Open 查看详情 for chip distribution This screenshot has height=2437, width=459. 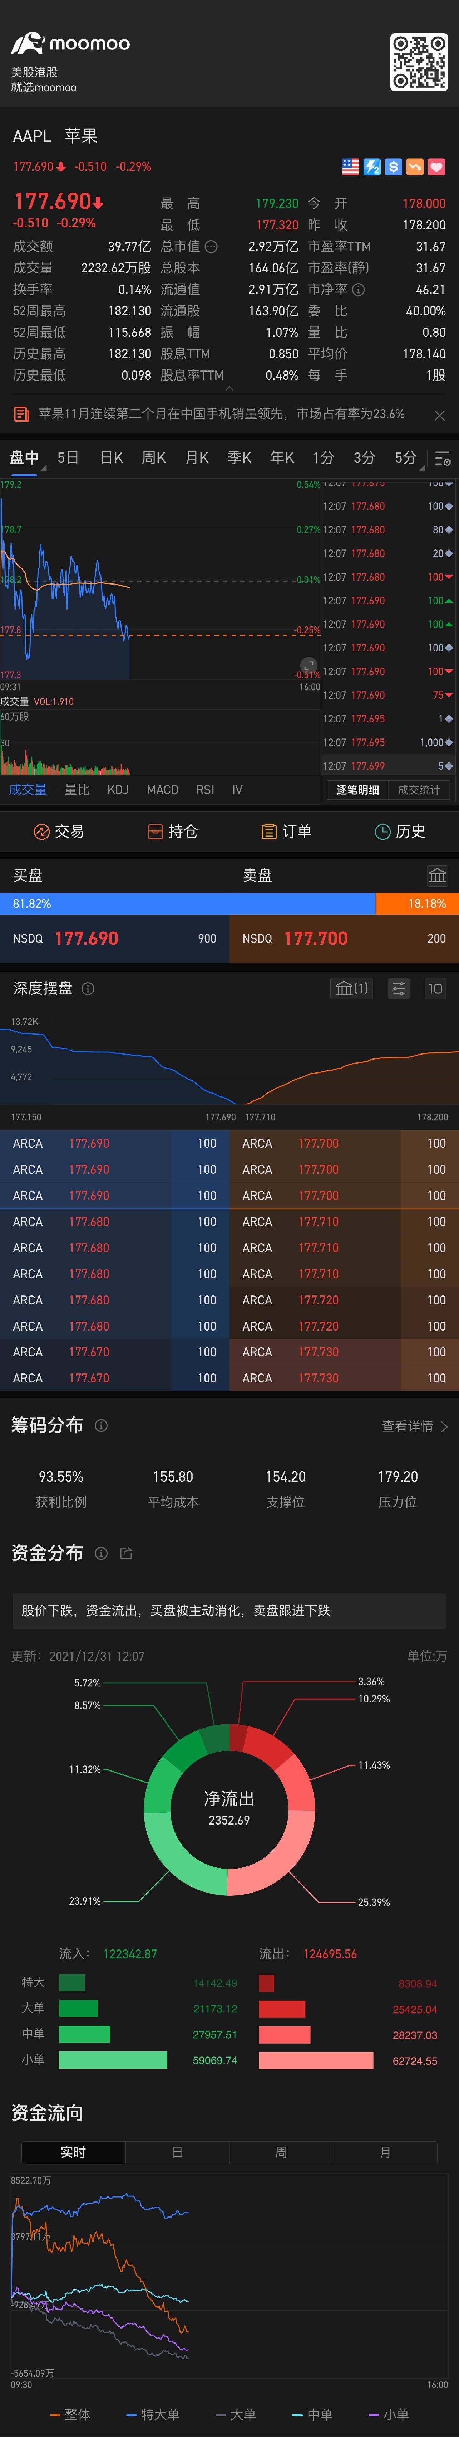pyautogui.click(x=415, y=1426)
